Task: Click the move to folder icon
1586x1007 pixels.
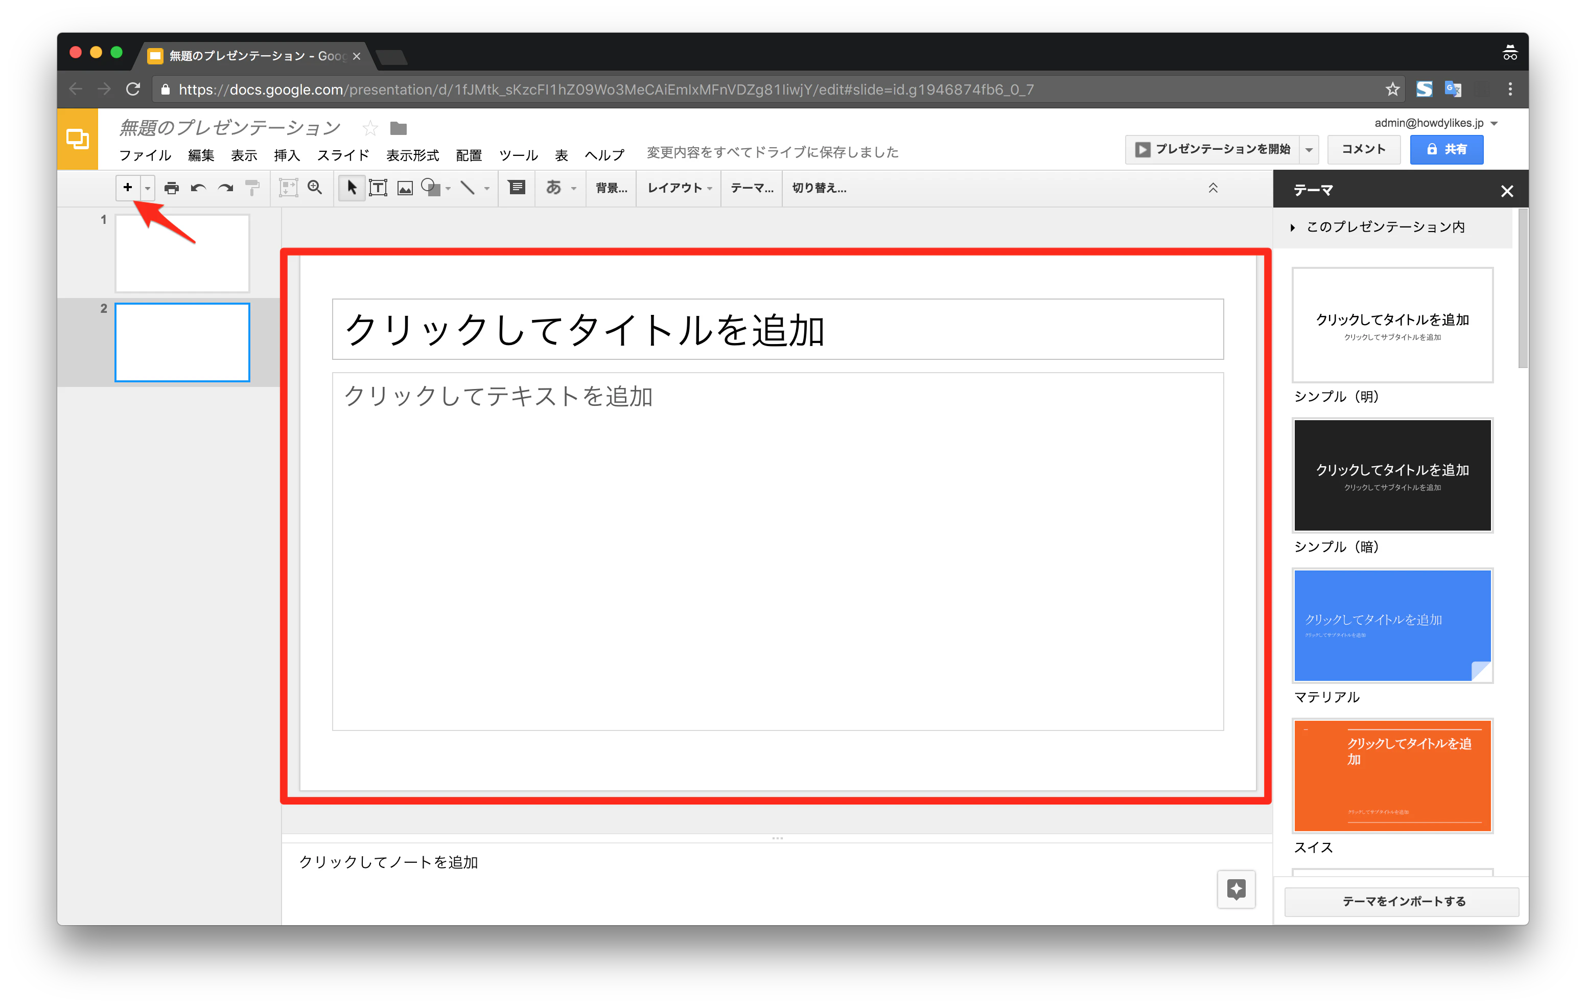Action: (399, 128)
